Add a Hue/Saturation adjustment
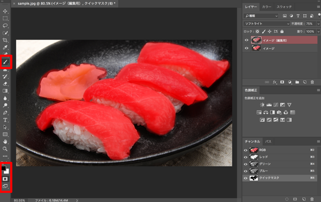Image resolution: width=321 pixels, height=202 pixels. pyautogui.click(x=259, y=113)
